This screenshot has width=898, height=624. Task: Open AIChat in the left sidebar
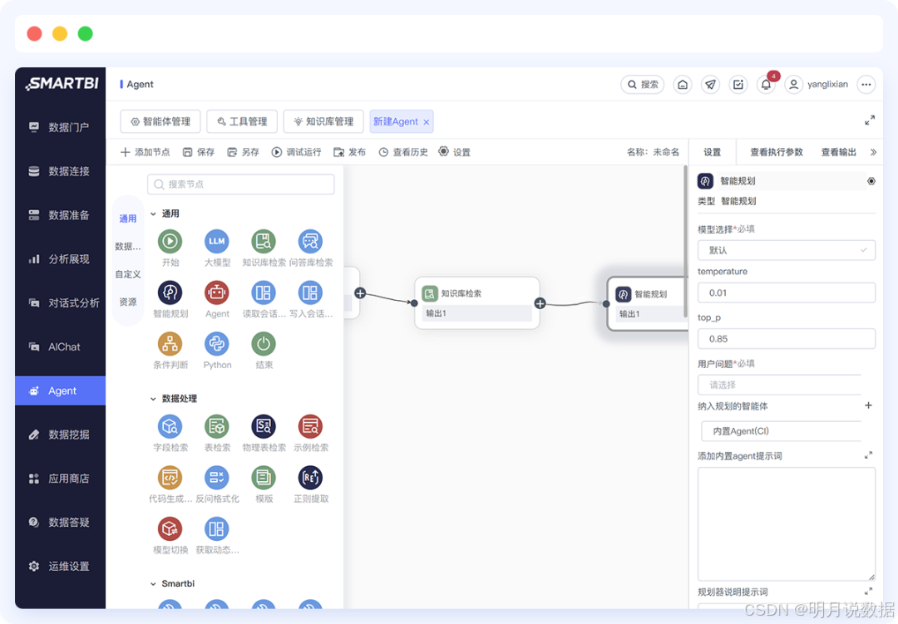click(x=60, y=347)
